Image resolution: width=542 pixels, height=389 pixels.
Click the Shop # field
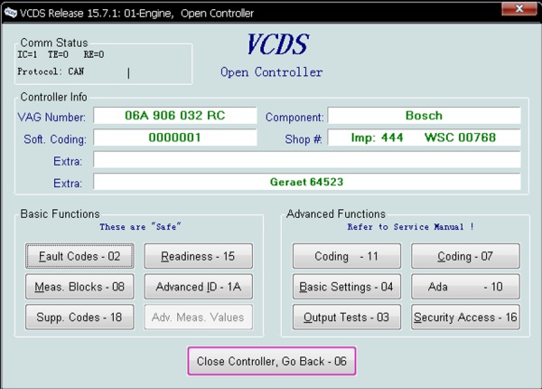(x=424, y=138)
